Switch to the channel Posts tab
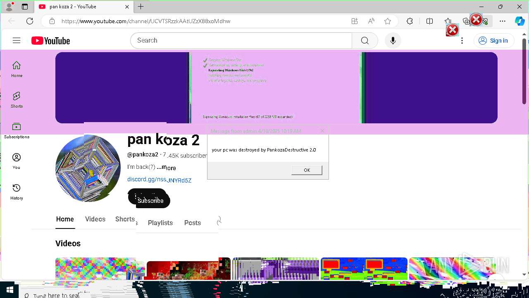The image size is (529, 298). tap(193, 223)
